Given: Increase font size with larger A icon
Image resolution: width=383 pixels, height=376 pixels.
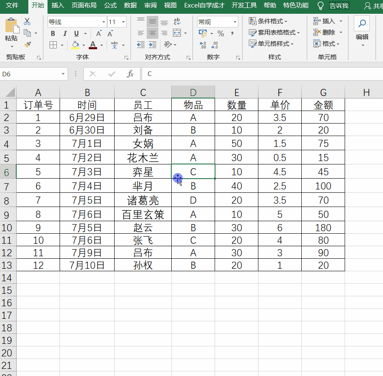Looking at the screenshot, I should click(99, 33).
